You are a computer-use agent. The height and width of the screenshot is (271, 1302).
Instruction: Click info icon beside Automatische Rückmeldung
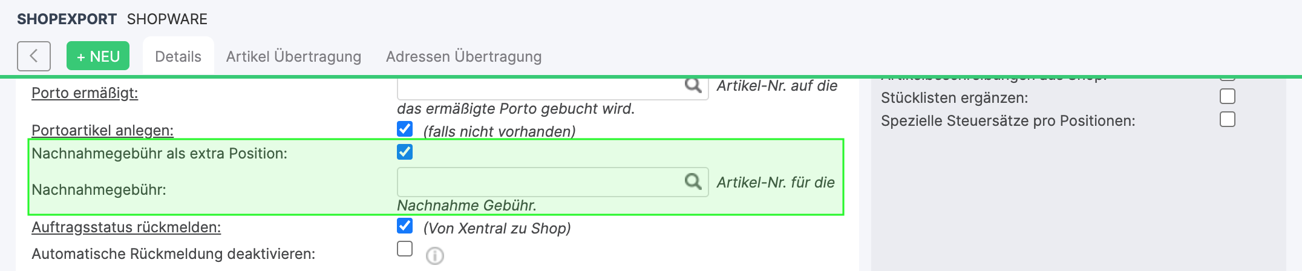[434, 256]
